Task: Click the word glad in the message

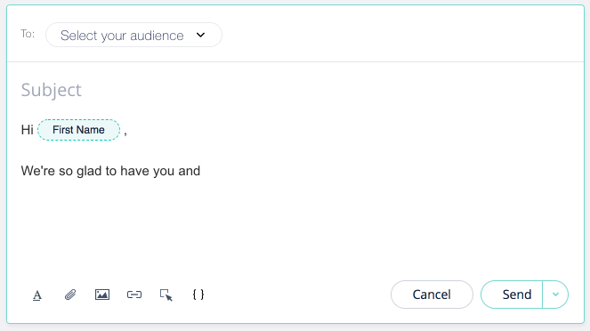Action: point(89,171)
